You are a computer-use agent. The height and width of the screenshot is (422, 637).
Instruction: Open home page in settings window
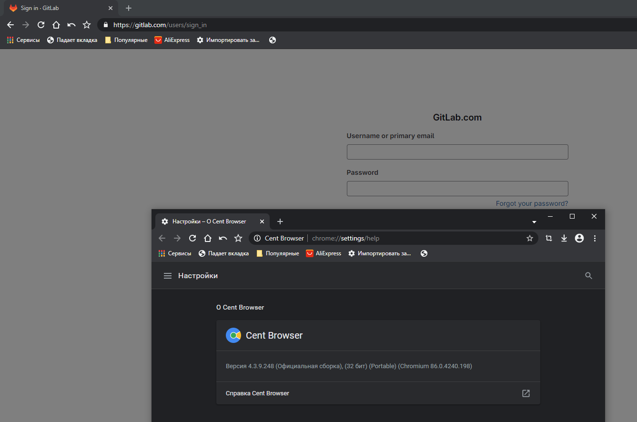point(208,238)
